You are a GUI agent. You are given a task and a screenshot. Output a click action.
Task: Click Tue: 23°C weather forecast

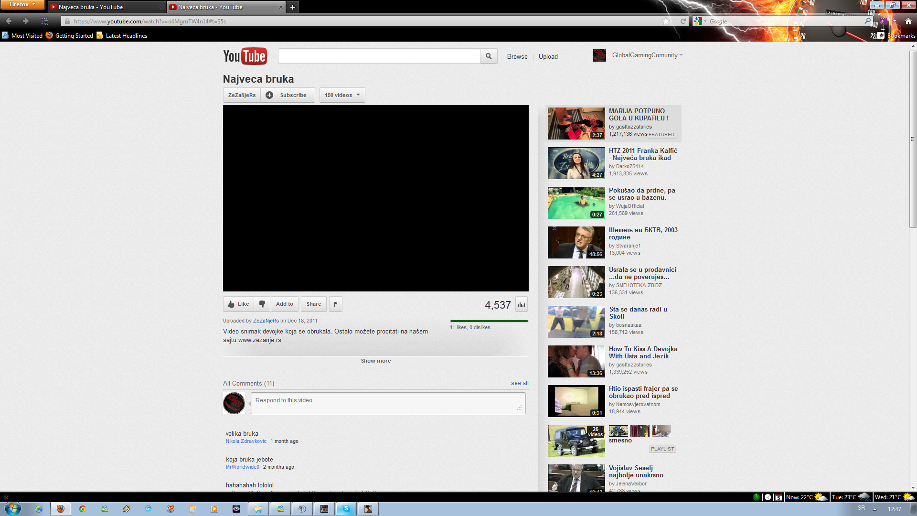pos(851,497)
